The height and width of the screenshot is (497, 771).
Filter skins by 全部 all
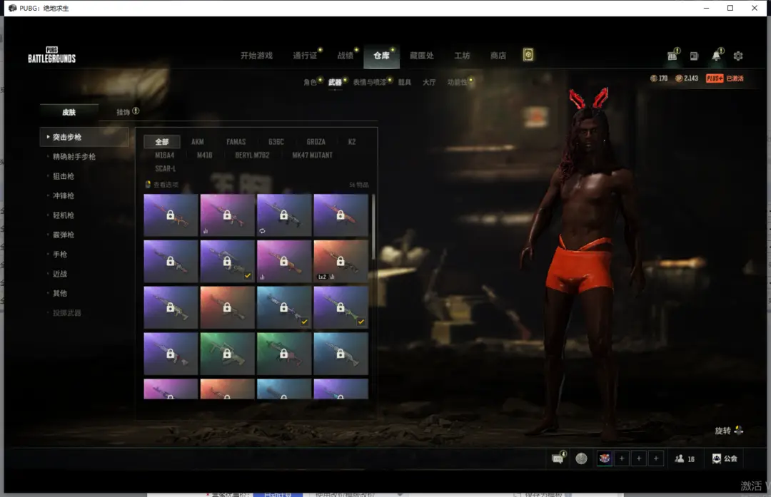162,142
